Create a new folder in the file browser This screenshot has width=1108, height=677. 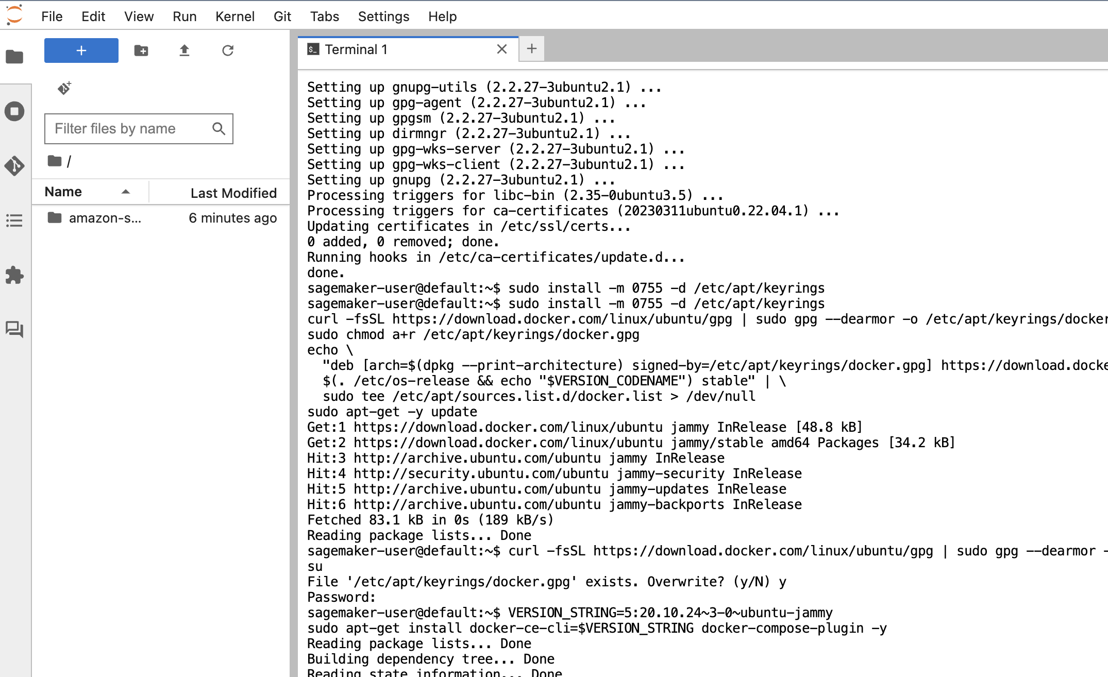tap(142, 50)
